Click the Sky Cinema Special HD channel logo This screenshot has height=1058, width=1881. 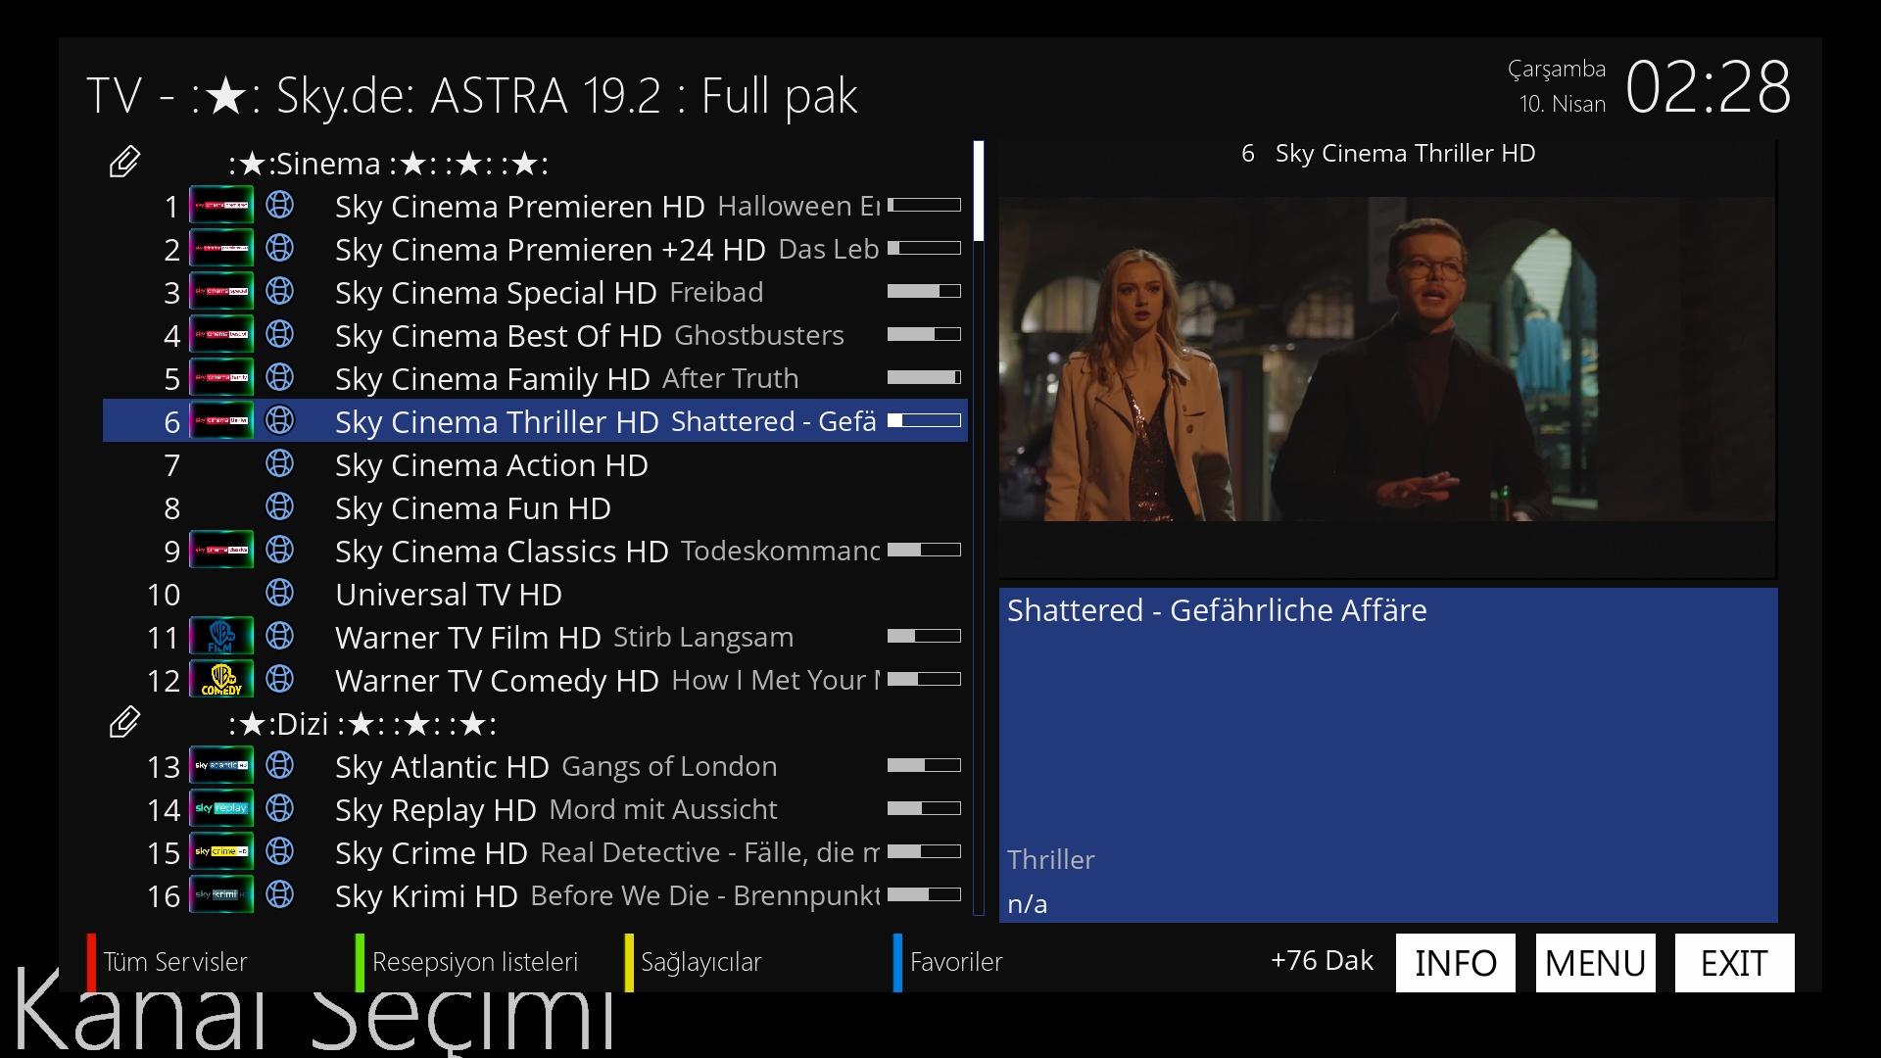[221, 292]
